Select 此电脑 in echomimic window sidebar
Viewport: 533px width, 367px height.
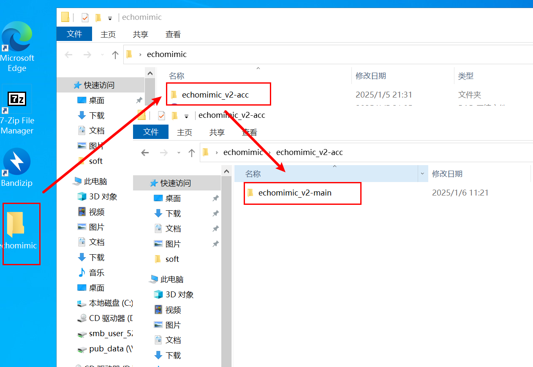coord(95,181)
